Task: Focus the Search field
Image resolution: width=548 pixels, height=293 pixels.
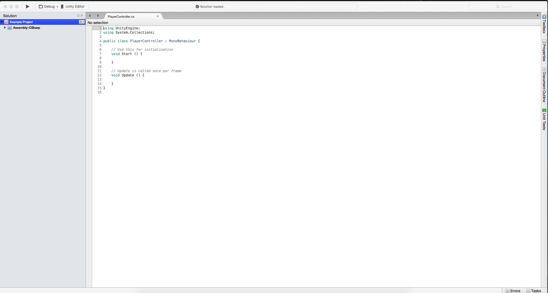Action: click(507, 7)
